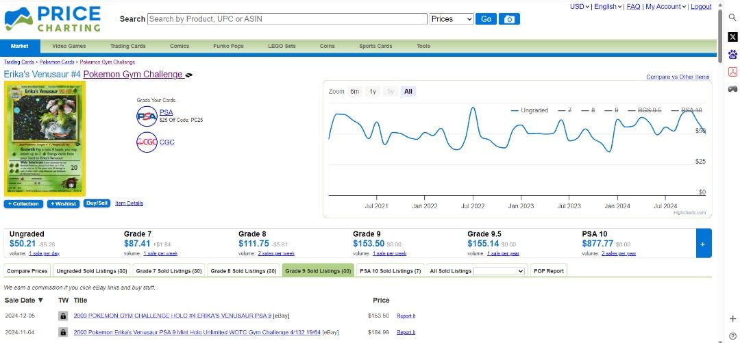Toggle the Grade 8 chart series
This screenshot has height=343, width=740.
(x=588, y=110)
